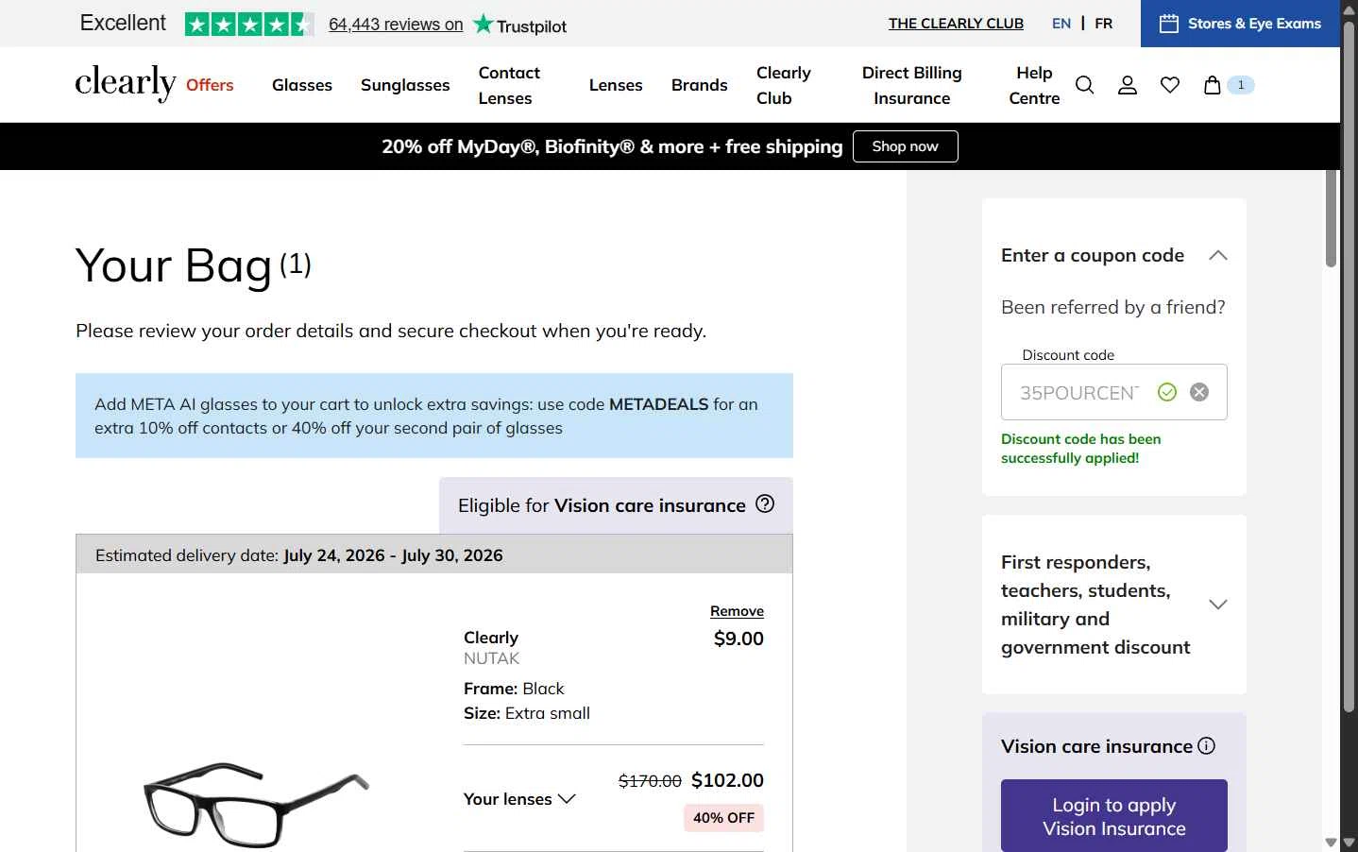Open the account profile icon
This screenshot has width=1358, height=852.
[1128, 85]
